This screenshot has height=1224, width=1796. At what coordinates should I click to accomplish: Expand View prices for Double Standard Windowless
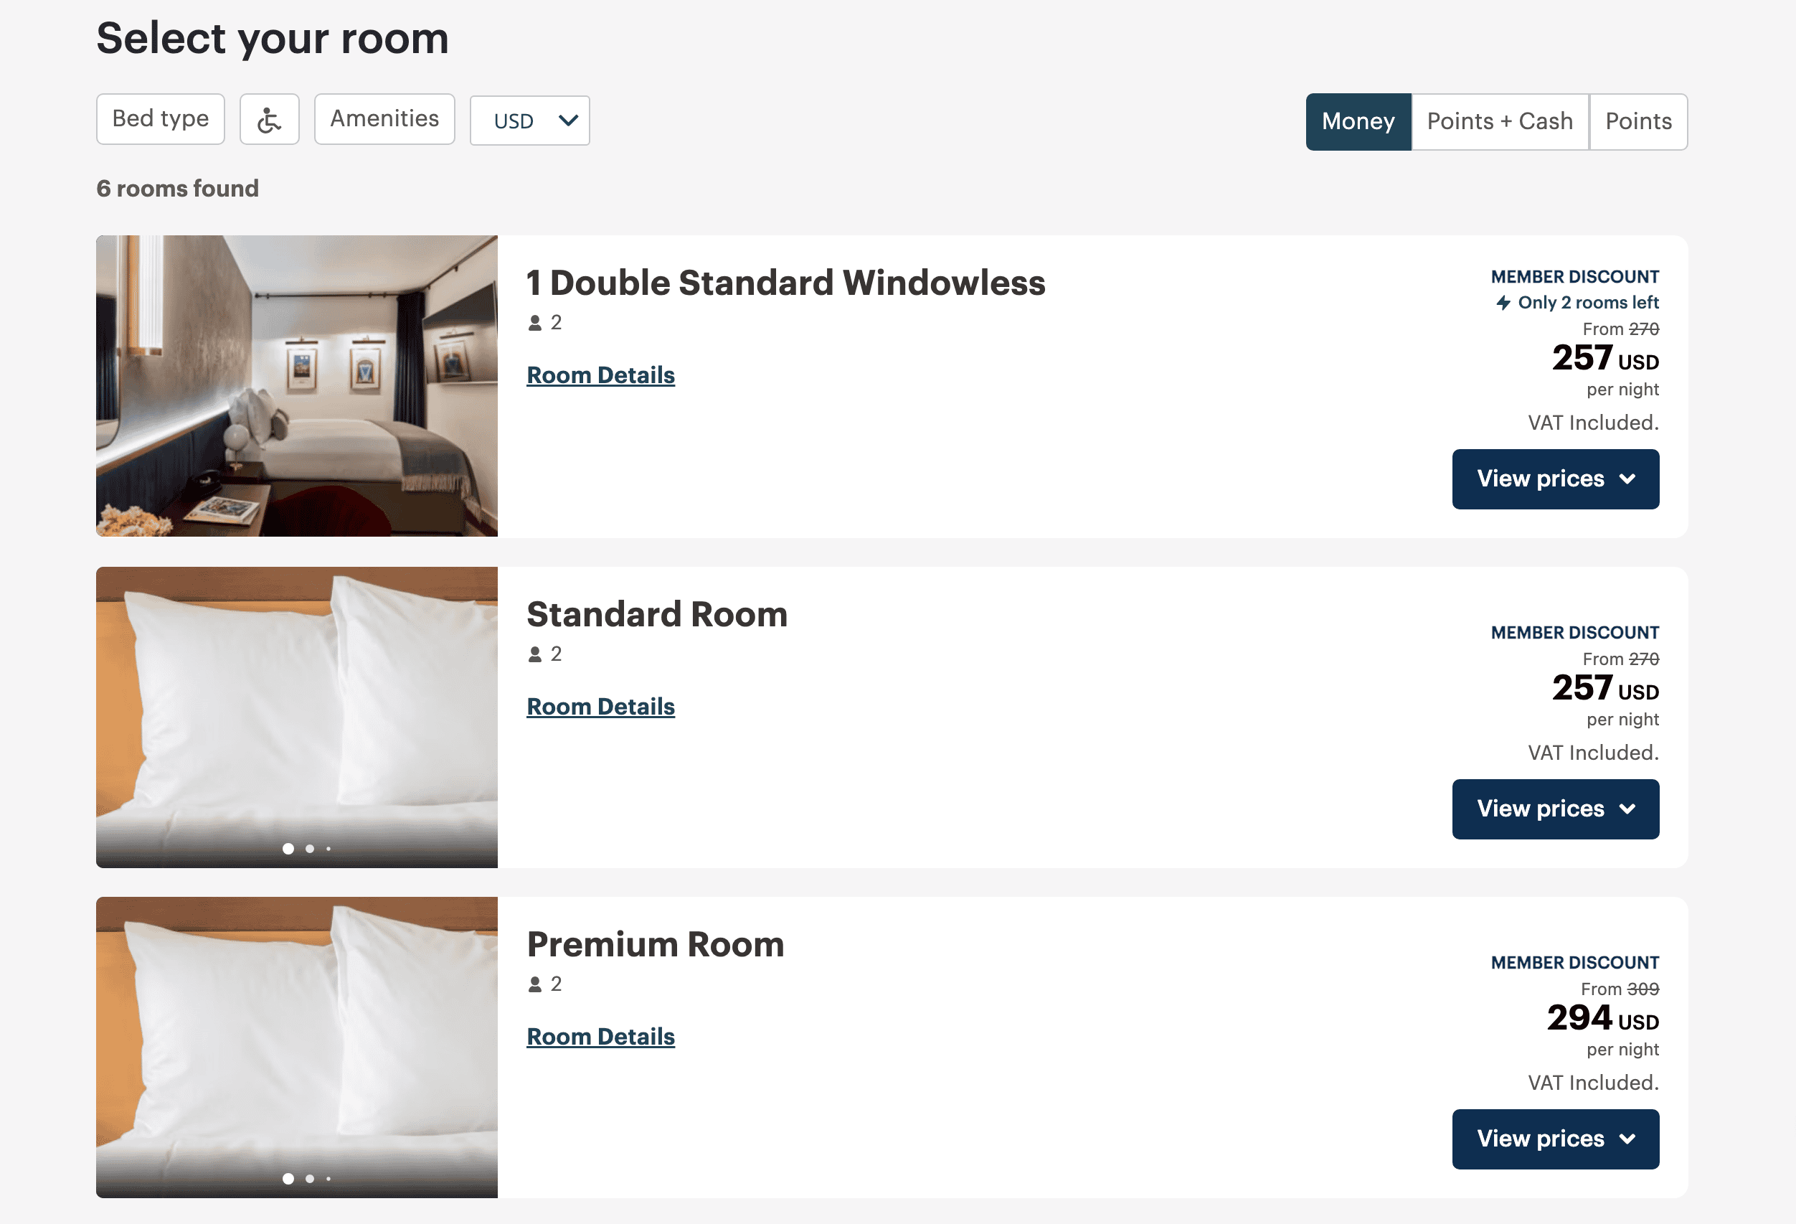1555,479
